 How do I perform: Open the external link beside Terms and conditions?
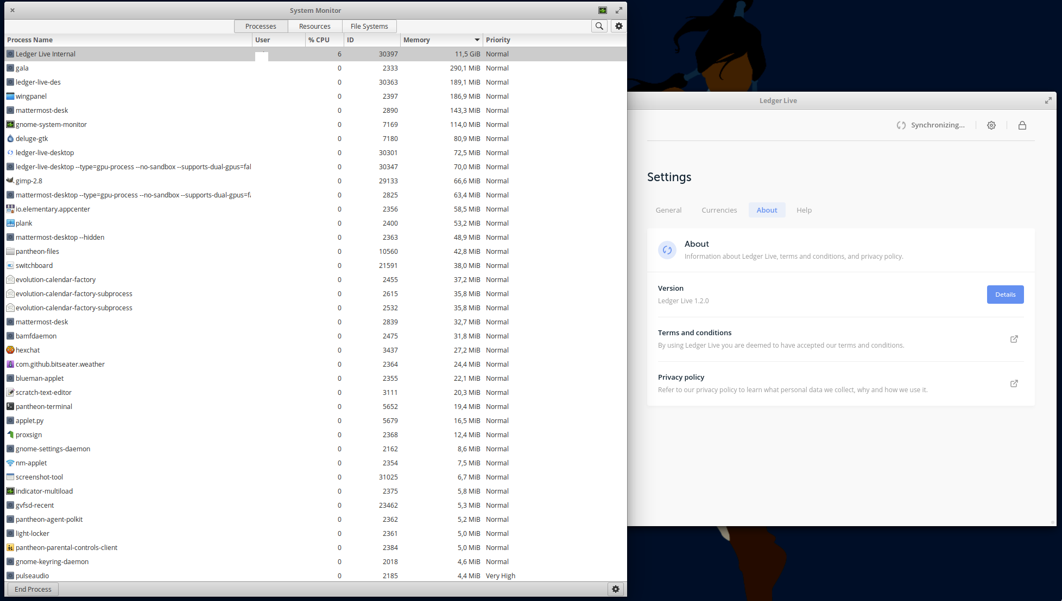pos(1014,338)
